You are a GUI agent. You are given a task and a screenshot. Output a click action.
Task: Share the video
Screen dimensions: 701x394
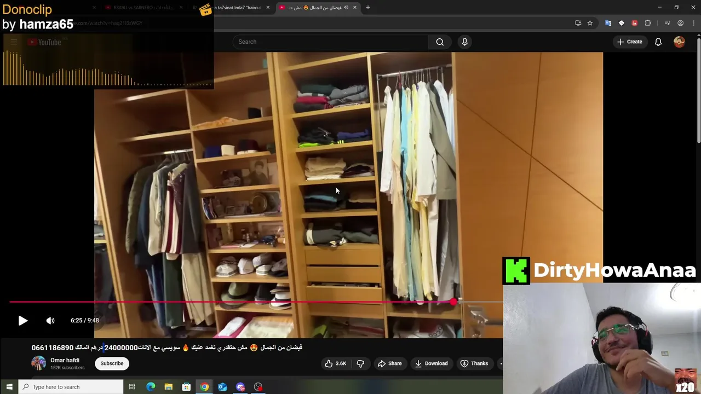tap(389, 363)
